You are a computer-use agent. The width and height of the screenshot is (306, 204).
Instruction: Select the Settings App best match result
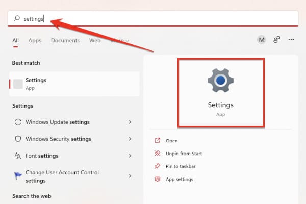[74, 84]
